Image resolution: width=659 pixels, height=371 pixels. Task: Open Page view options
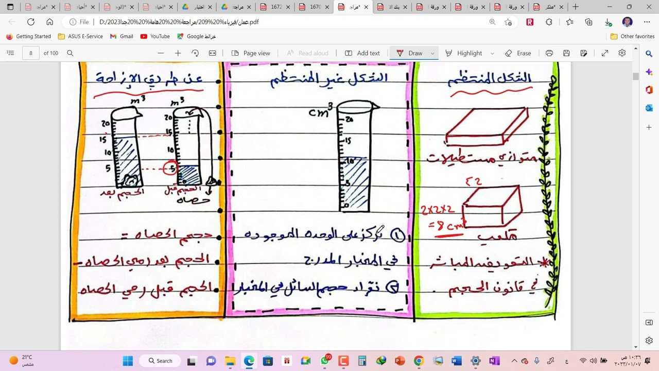(x=251, y=53)
